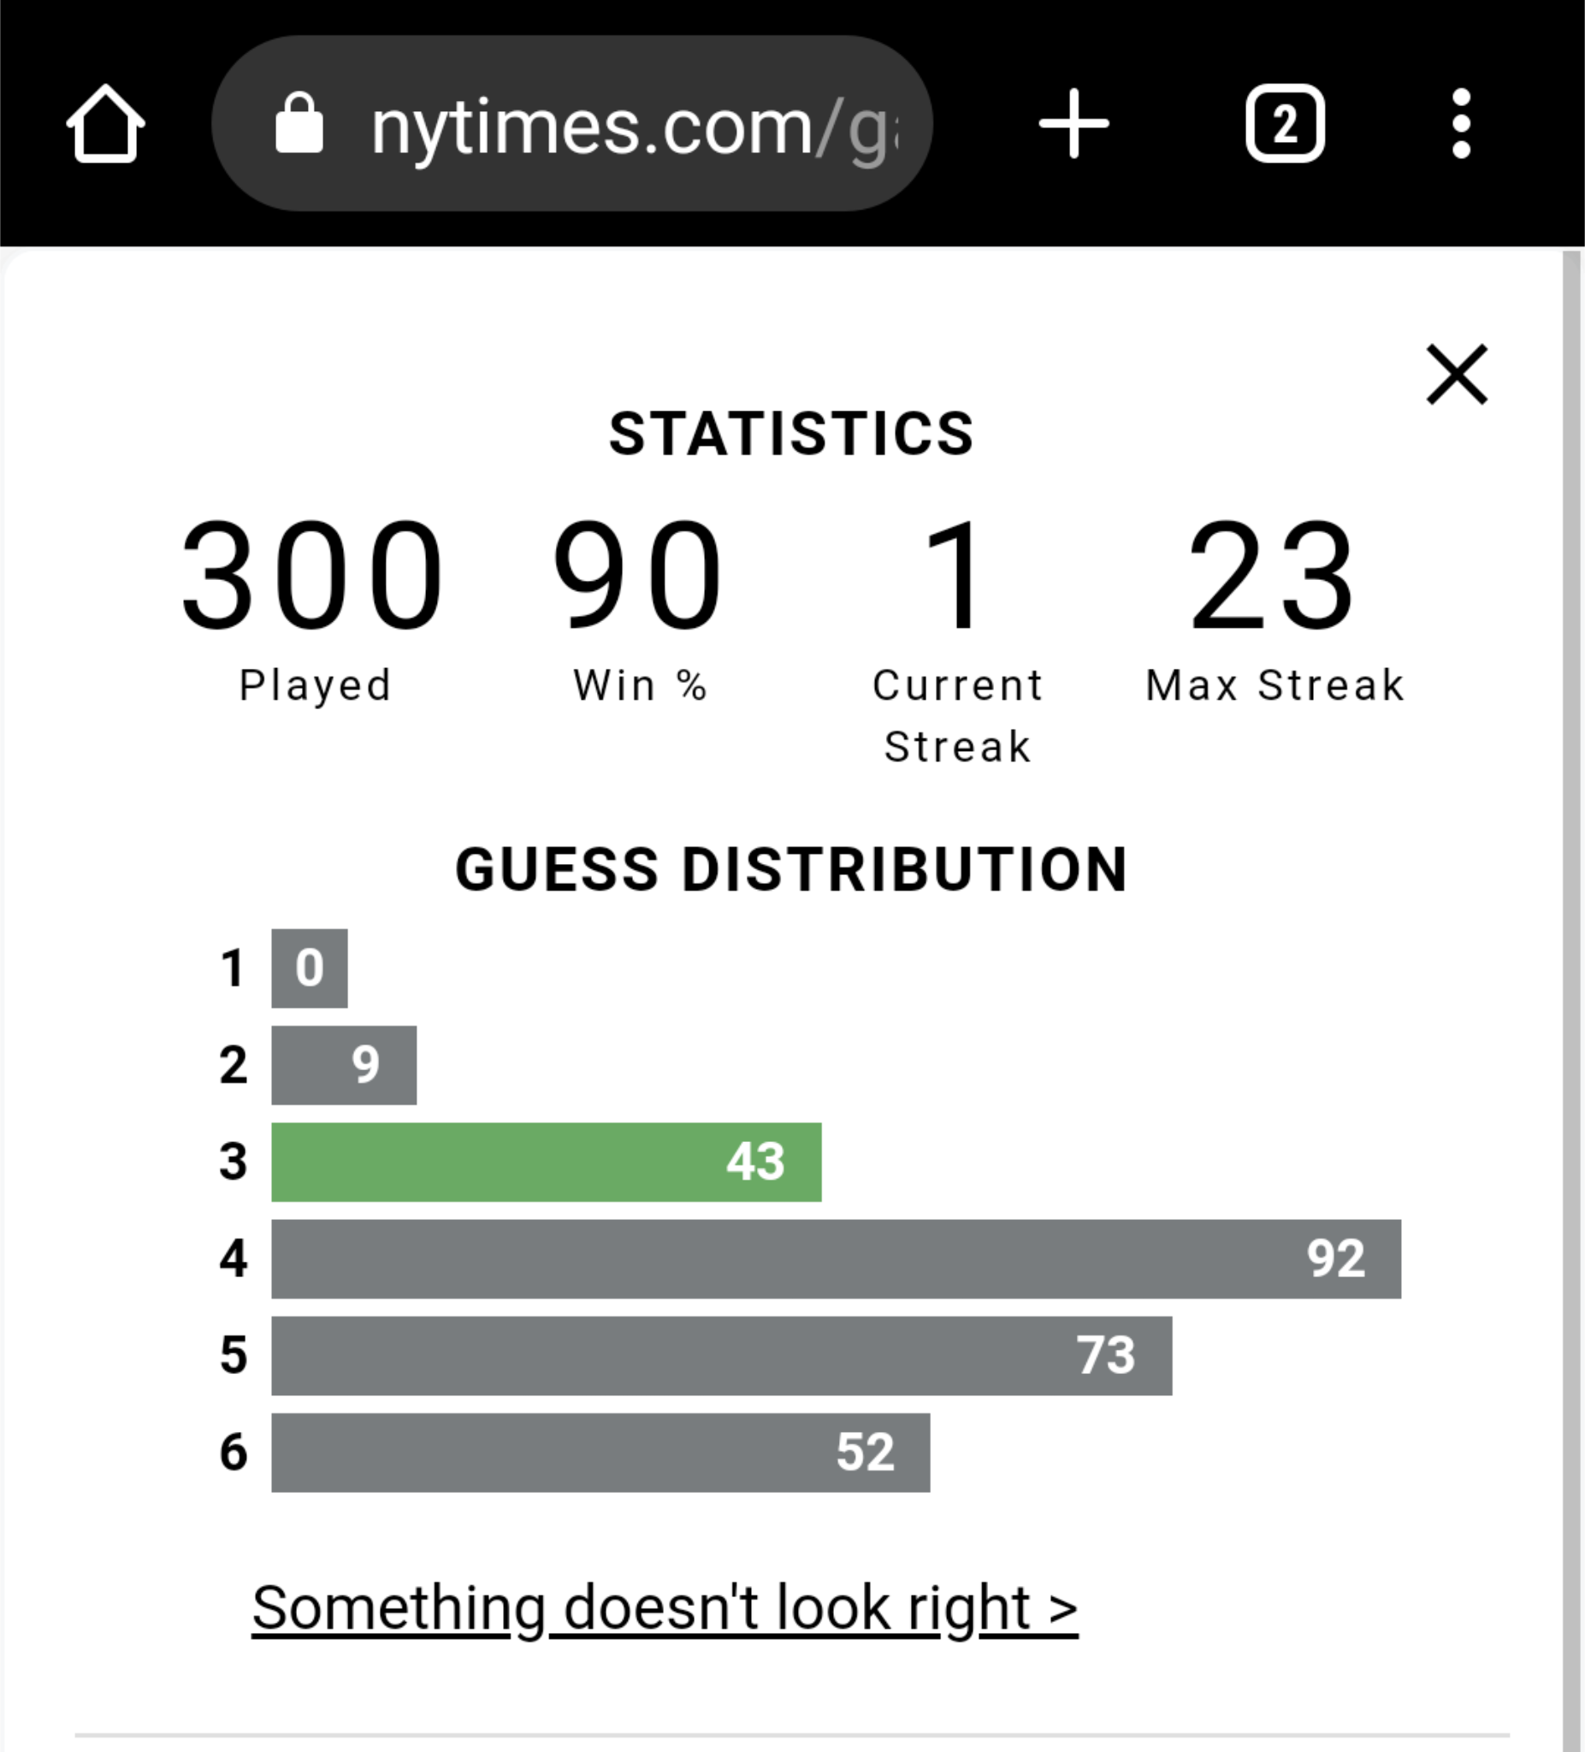Viewport: 1585px width, 1752px height.
Task: Click the green bar showing 43
Action: click(x=547, y=1162)
